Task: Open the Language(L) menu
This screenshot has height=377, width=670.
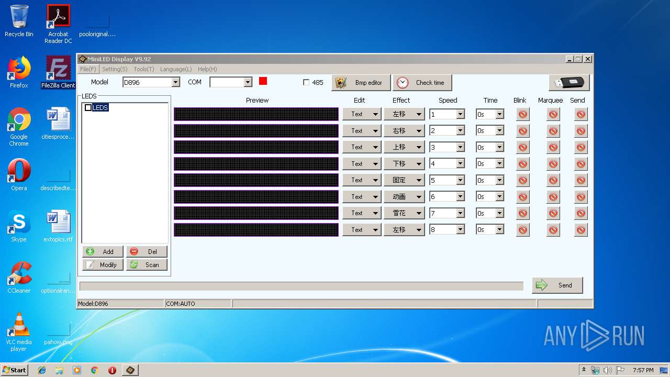Action: (x=176, y=69)
